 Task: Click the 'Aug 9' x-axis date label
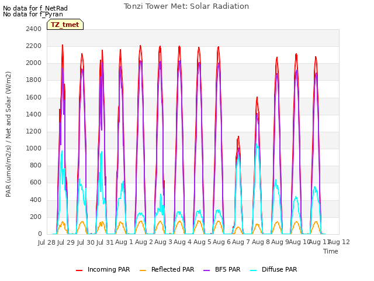coord(280,242)
